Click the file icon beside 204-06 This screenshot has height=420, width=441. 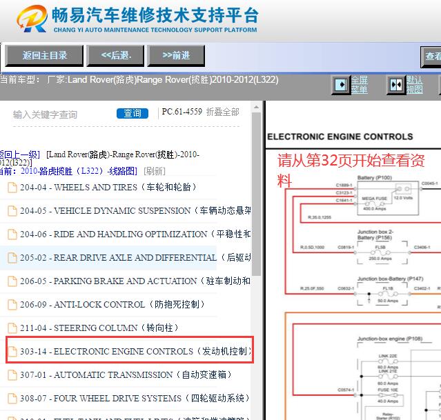tap(12, 234)
